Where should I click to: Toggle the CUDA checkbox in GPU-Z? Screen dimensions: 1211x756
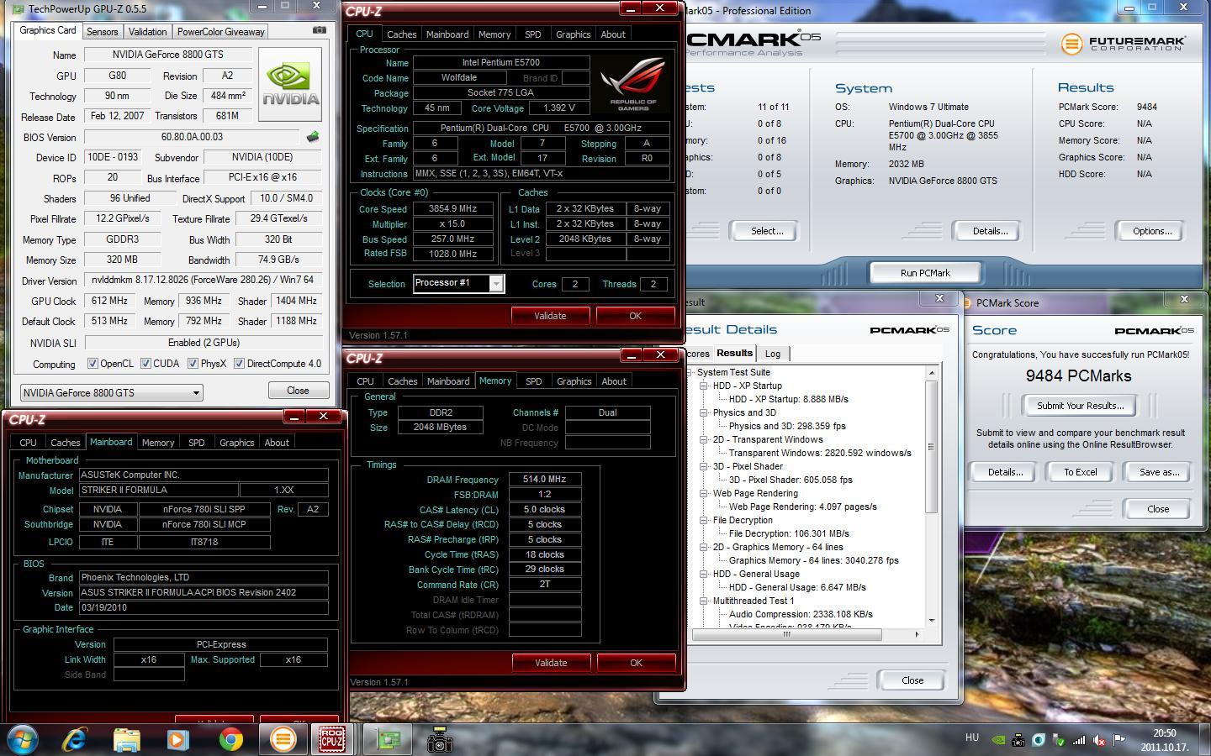[x=145, y=364]
